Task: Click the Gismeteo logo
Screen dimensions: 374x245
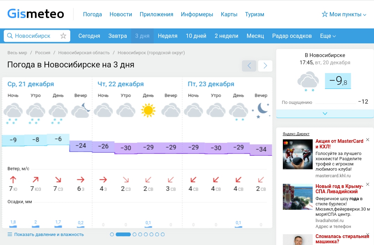Action: tap(36, 14)
